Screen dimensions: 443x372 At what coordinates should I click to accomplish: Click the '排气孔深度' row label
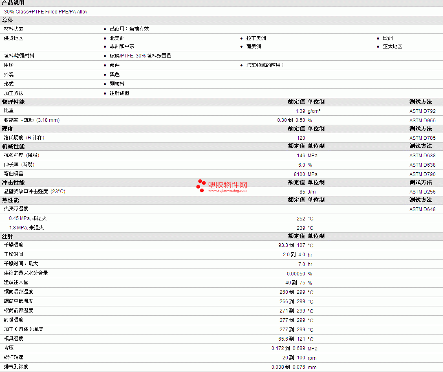tap(16, 366)
